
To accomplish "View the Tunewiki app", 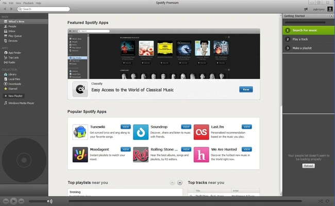I will pos(126,127).
